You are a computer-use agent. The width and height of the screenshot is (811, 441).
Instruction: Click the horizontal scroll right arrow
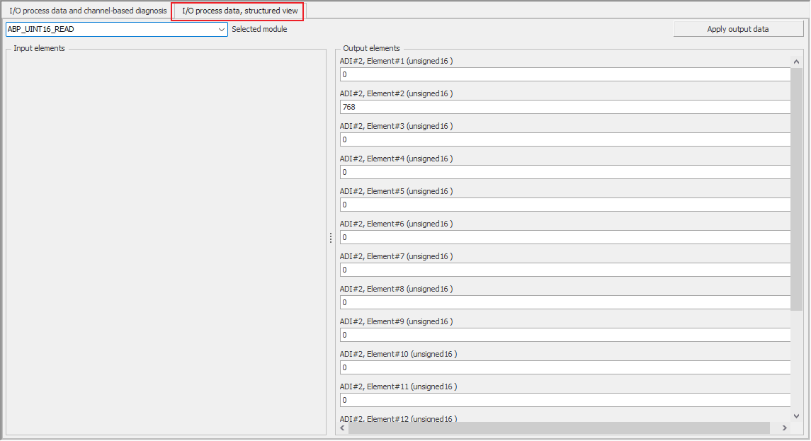[x=785, y=428]
